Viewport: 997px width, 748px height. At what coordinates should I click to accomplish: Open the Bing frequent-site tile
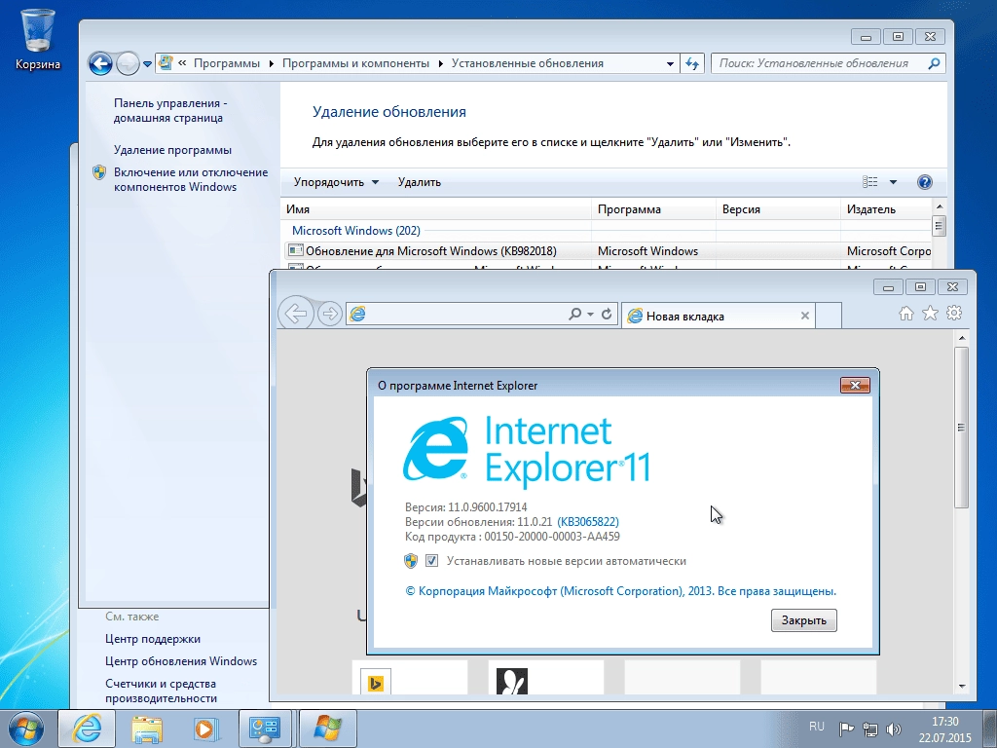[410, 677]
